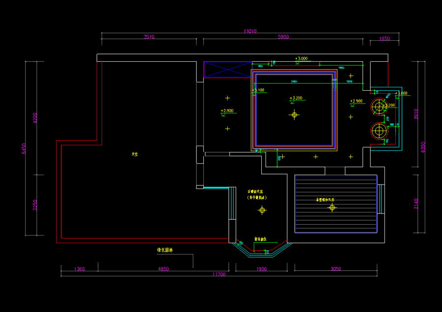Click the 绿化园林 annotation text
Image resolution: width=442 pixels, height=312 pixels.
click(x=165, y=250)
